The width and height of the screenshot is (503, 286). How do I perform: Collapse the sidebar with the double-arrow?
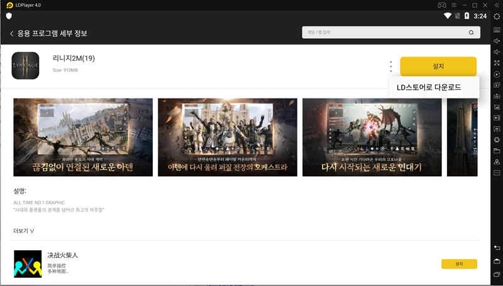pyautogui.click(x=497, y=5)
